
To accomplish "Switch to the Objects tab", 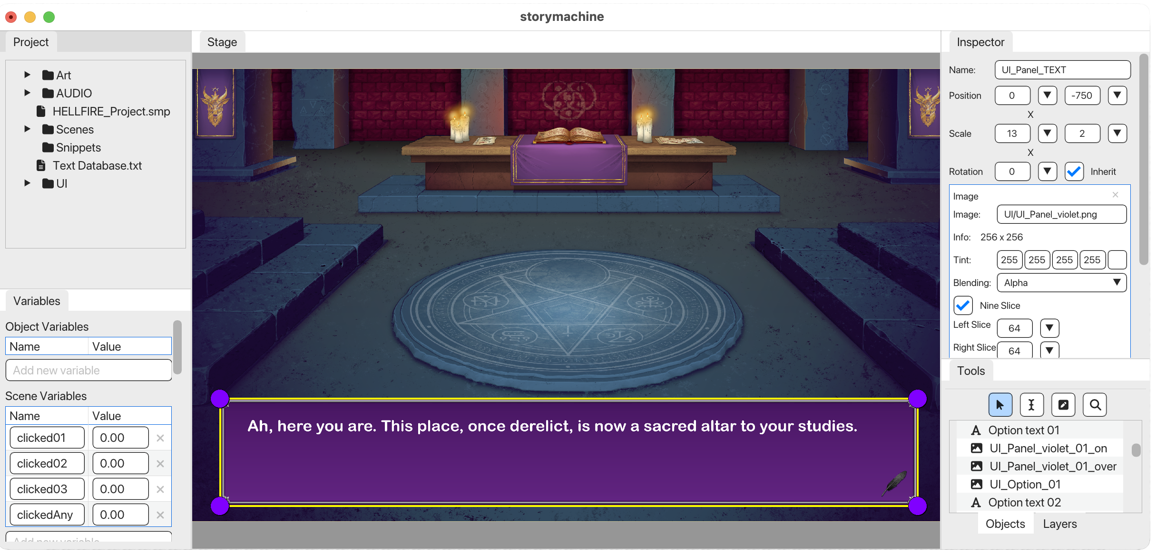I will click(x=1005, y=524).
